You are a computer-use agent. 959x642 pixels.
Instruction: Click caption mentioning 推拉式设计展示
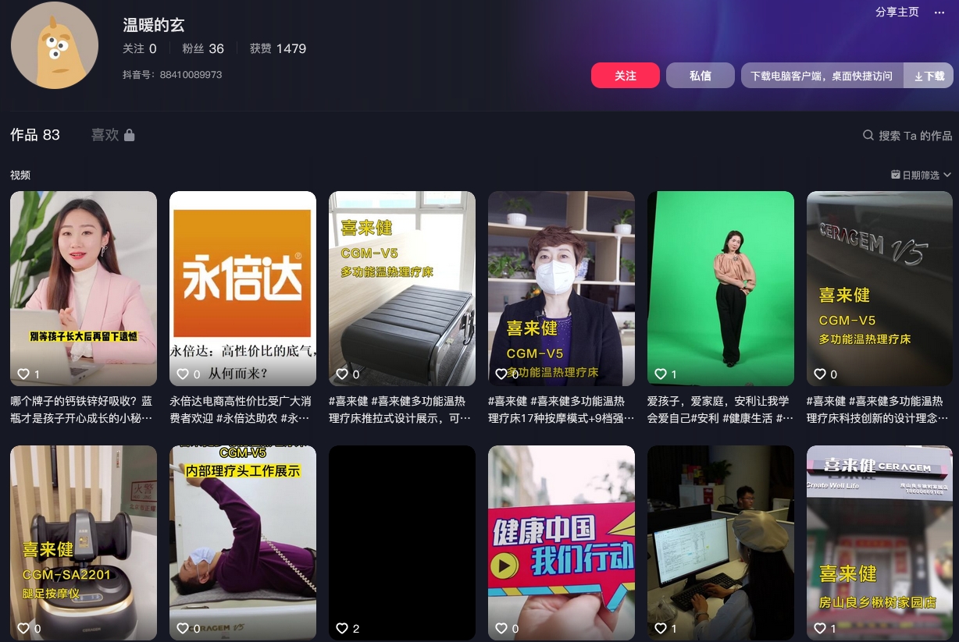[x=400, y=410]
